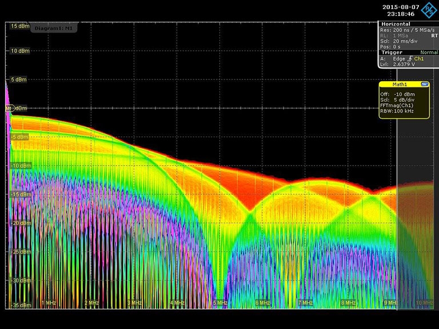Image resolution: width=439 pixels, height=329 pixels.
Task: Open the Trigger settings header
Action: point(392,53)
